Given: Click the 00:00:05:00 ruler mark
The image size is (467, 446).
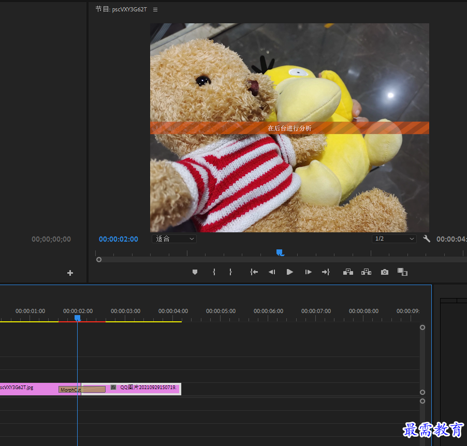Looking at the screenshot, I should (x=221, y=311).
